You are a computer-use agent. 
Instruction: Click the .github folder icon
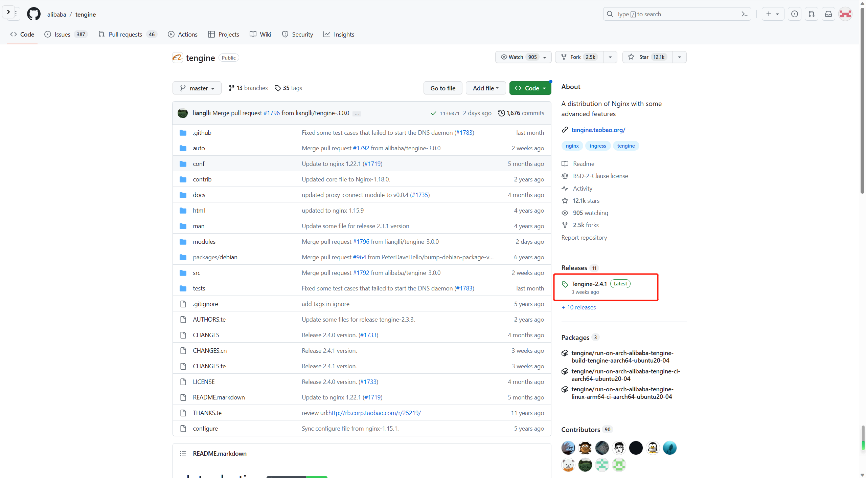click(183, 133)
